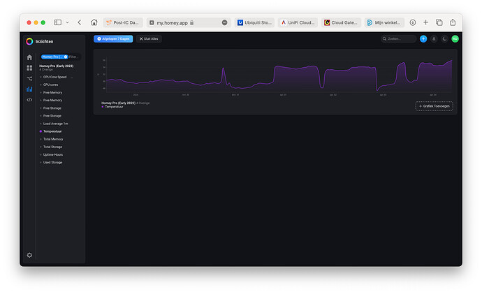Toggle Used Storage graph
The height and width of the screenshot is (292, 482).
(52, 162)
